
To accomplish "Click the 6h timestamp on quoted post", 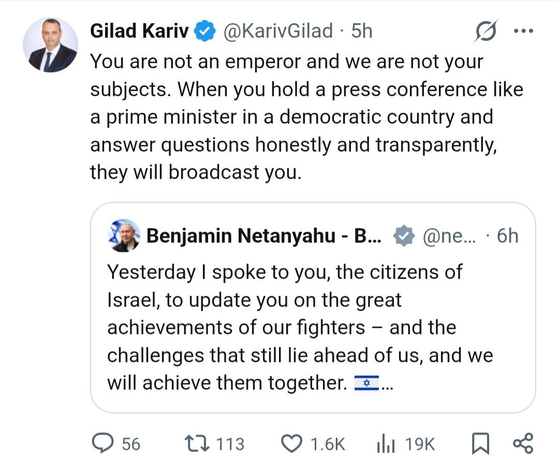I will pyautogui.click(x=507, y=236).
